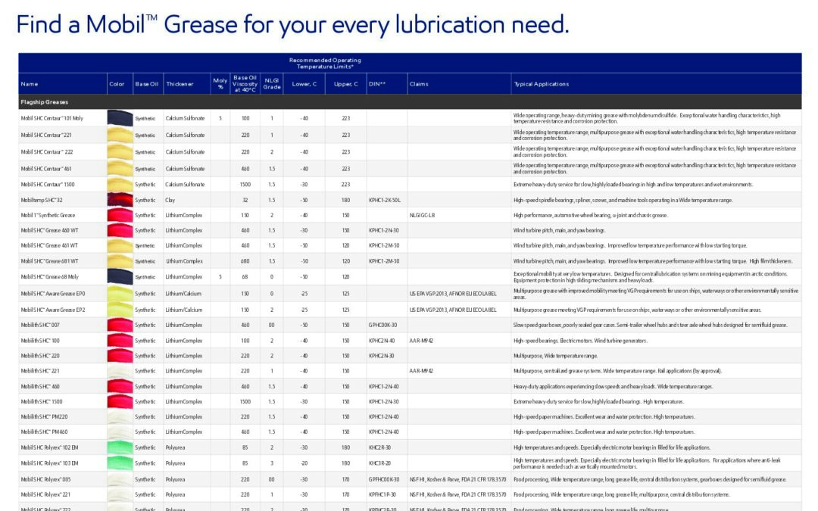Click the page title 'Find a Mobil Grease'
Viewport: 818px width, 511px height.
(x=292, y=24)
